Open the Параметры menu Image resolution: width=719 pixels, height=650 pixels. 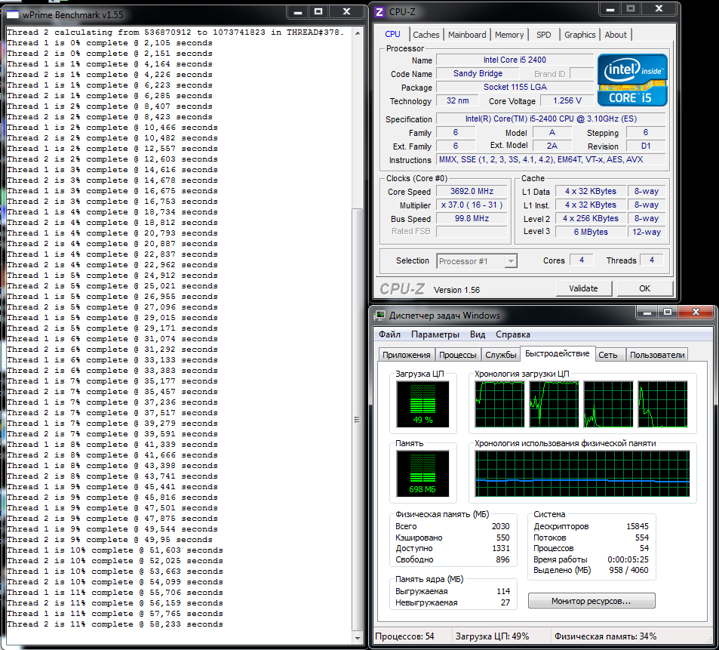(435, 334)
